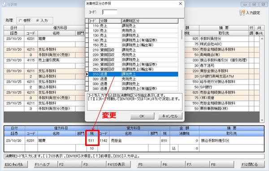Select the 入力 radio button
This screenshot has width=269, height=171.
pyautogui.click(x=38, y=21)
